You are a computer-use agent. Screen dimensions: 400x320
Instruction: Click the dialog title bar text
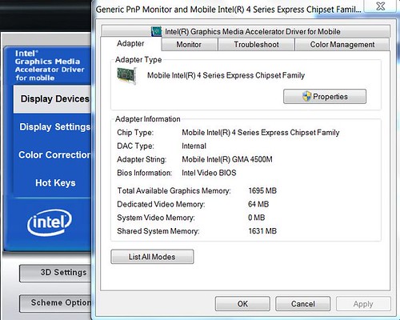coord(228,10)
